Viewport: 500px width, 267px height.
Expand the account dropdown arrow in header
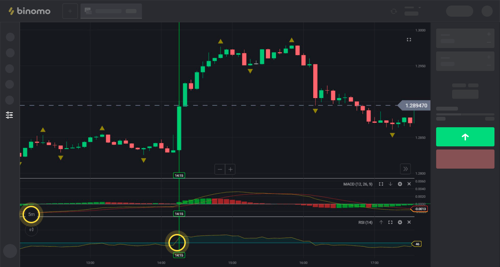tap(419, 8)
